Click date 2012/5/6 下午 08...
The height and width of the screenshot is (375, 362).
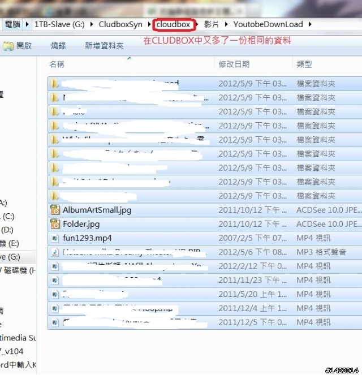click(252, 252)
